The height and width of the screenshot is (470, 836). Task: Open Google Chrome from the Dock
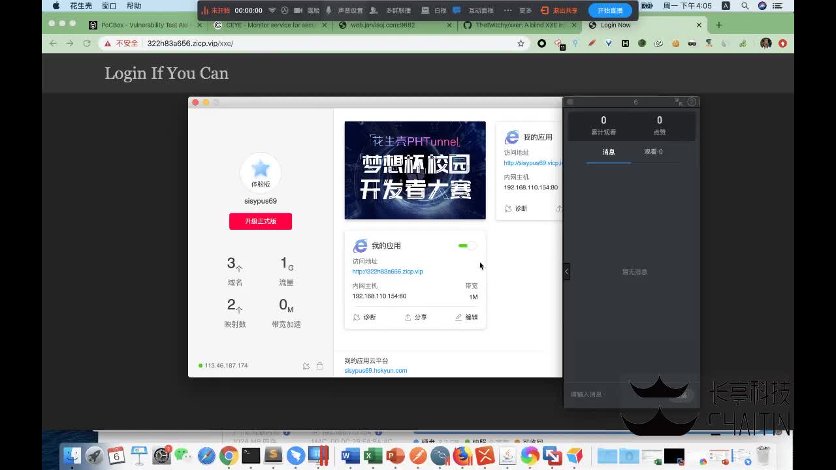(229, 455)
